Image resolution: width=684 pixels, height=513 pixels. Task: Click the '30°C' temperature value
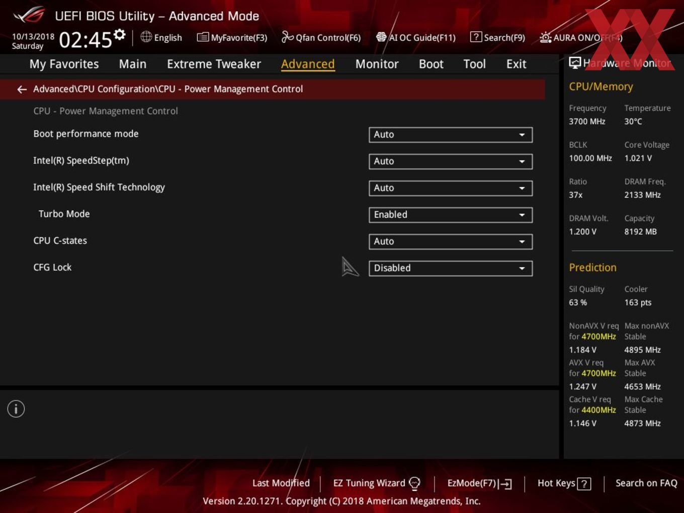pyautogui.click(x=633, y=121)
